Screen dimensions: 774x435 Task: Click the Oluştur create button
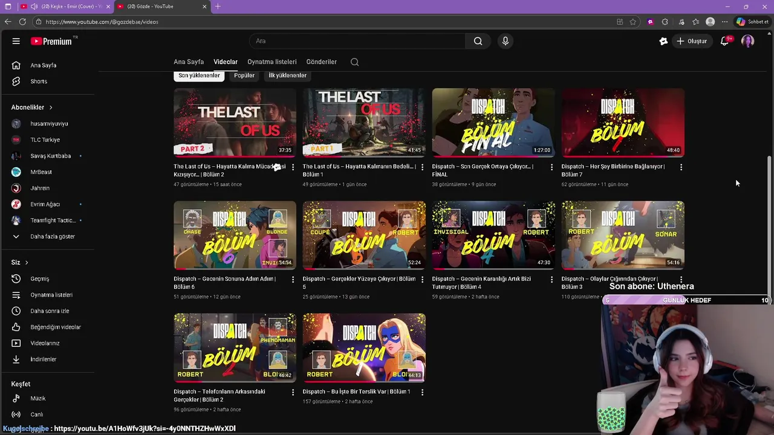tap(692, 41)
